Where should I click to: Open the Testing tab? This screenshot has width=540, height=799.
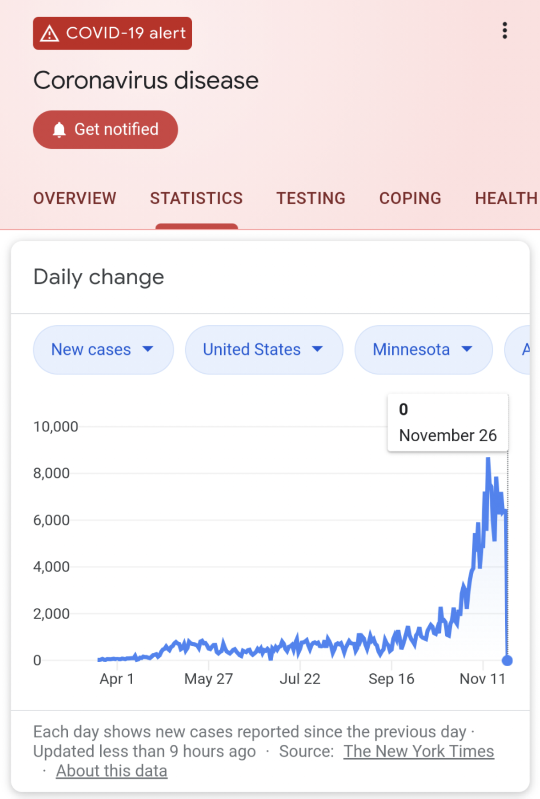311,198
